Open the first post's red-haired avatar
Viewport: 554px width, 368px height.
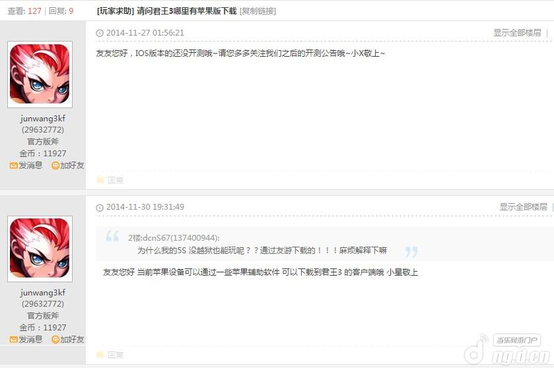[x=40, y=75]
